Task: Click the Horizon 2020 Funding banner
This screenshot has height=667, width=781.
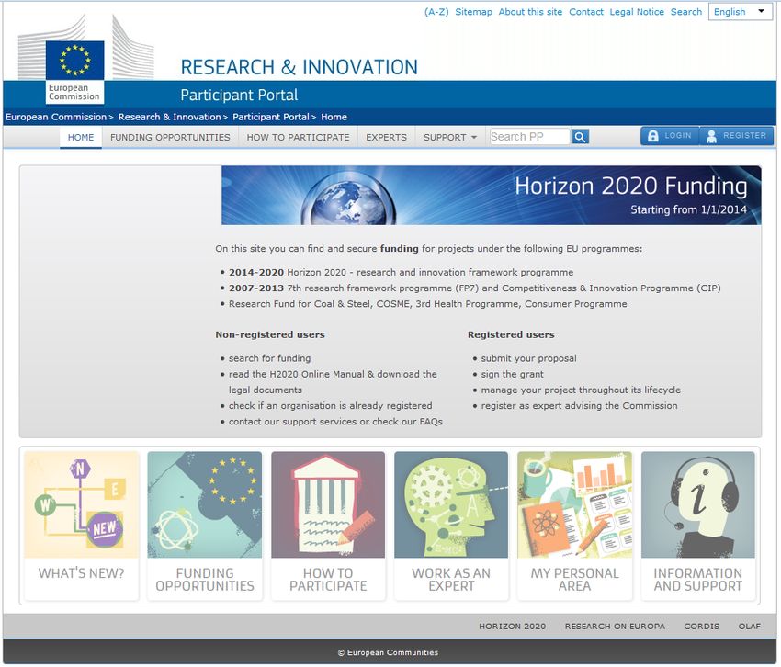Action: [492, 196]
